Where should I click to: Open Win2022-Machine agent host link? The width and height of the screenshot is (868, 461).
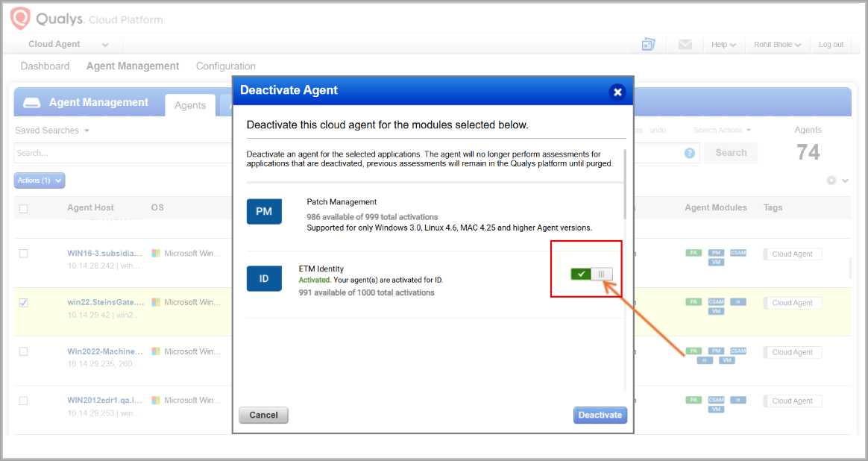tap(104, 351)
